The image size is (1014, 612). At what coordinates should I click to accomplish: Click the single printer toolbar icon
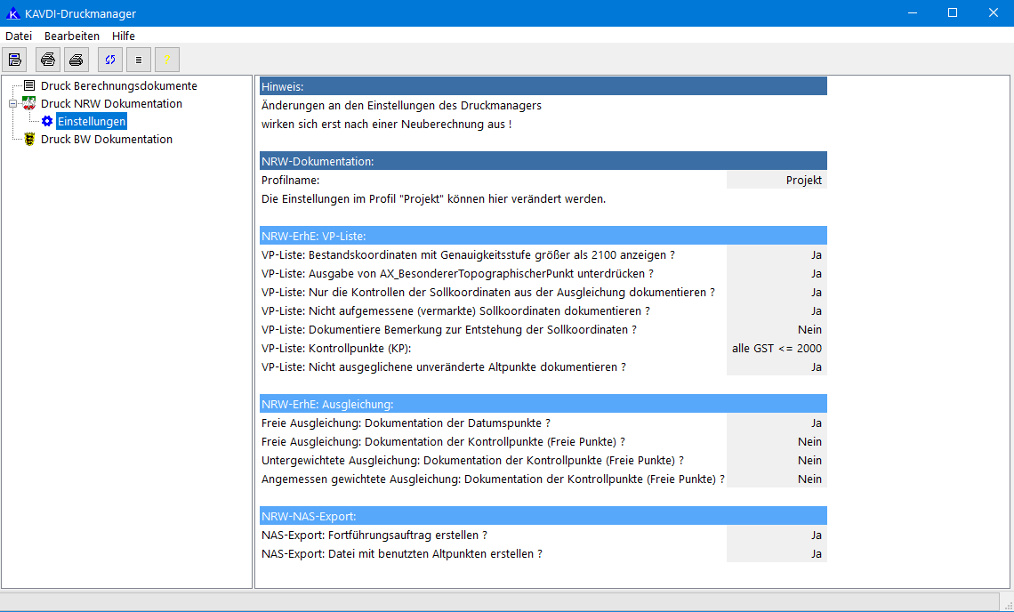click(x=76, y=60)
